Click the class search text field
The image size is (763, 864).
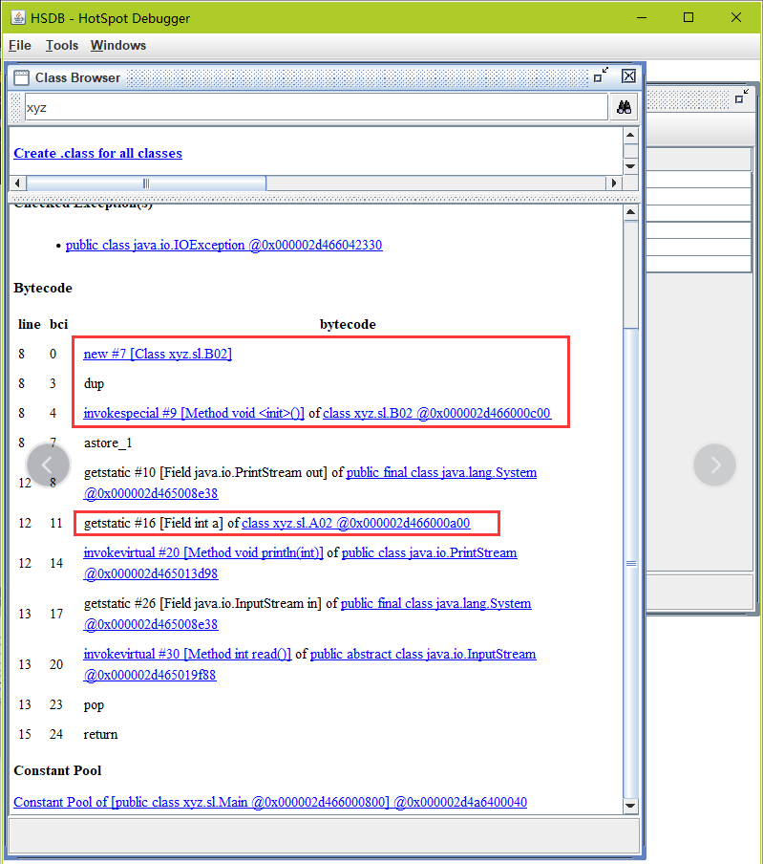click(313, 108)
